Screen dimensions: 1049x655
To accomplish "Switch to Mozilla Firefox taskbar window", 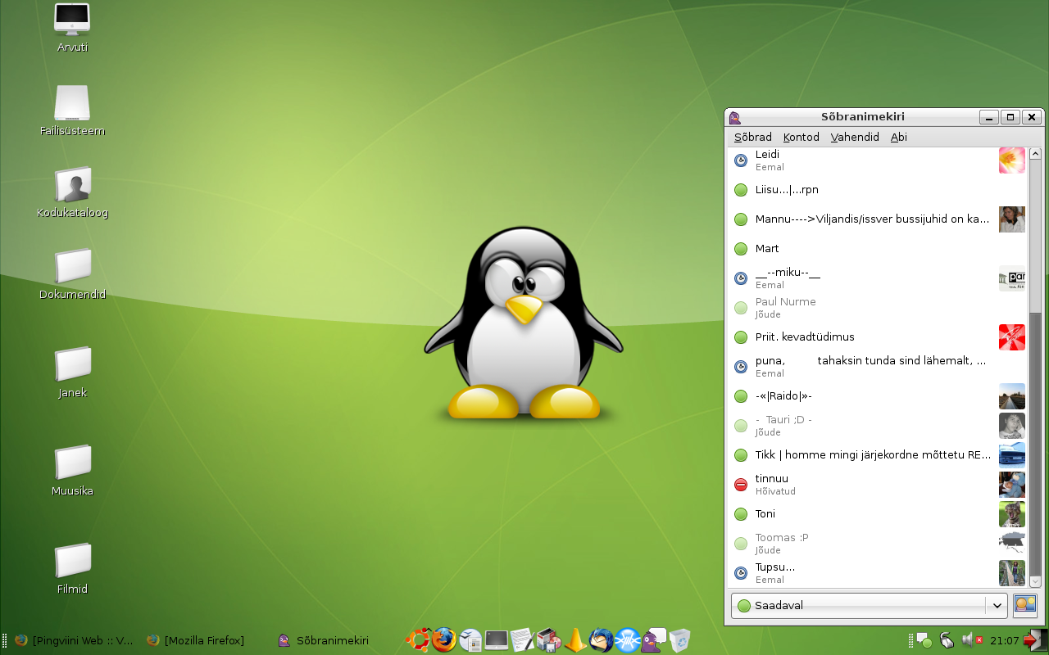I will (195, 640).
